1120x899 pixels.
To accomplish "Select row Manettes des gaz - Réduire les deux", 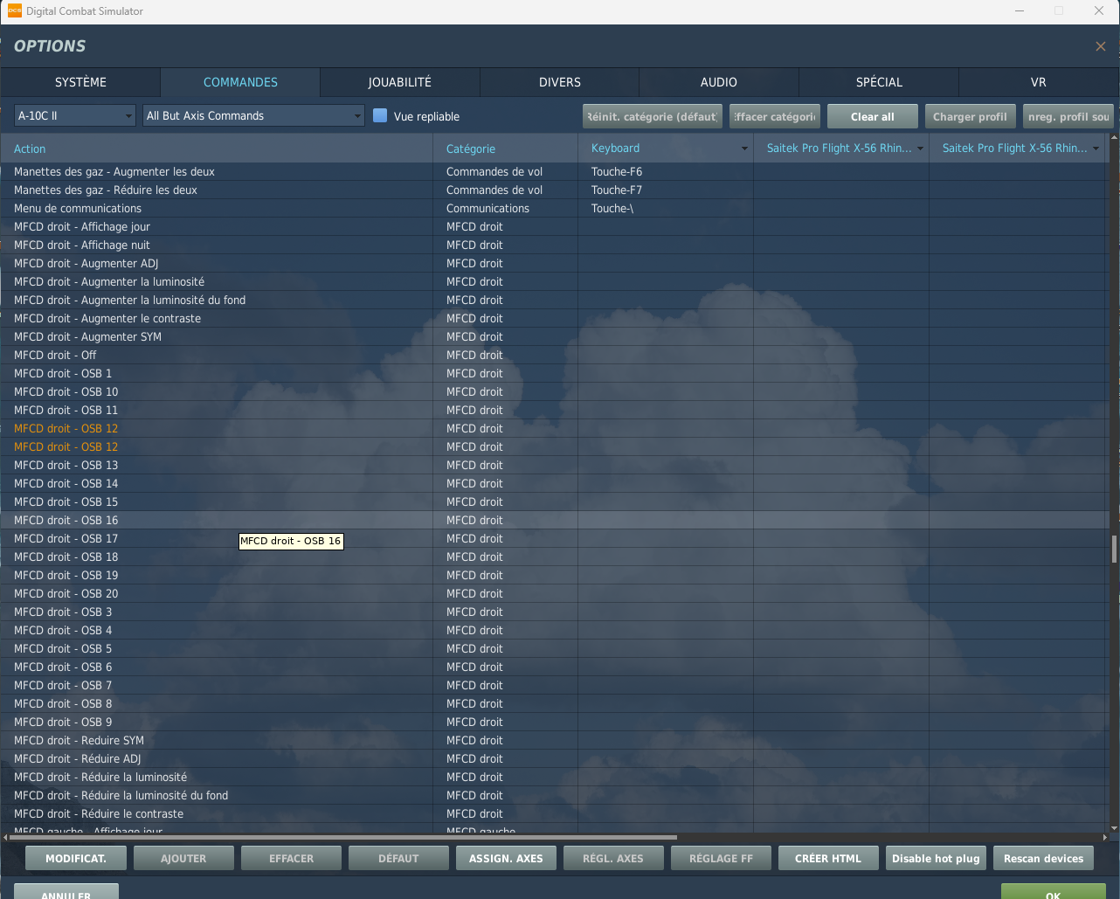I will click(554, 190).
